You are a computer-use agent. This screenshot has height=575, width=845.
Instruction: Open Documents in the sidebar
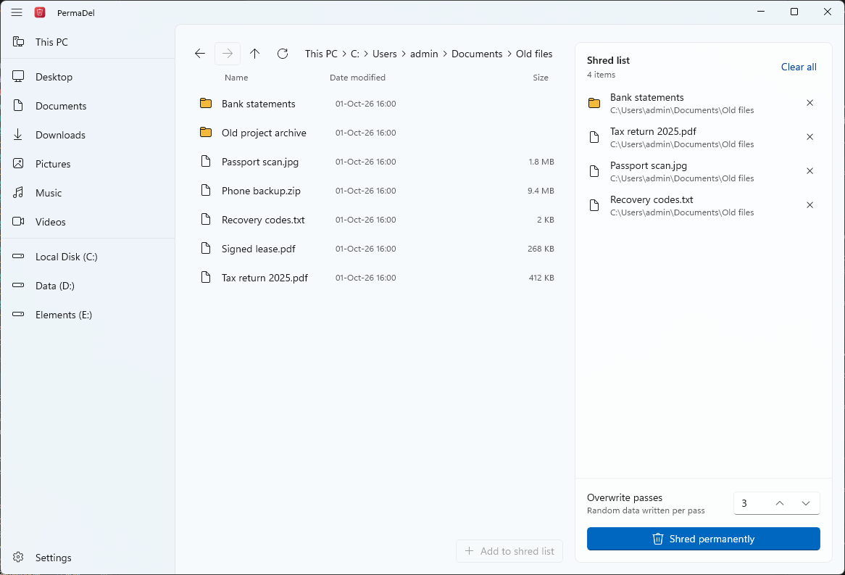(x=88, y=106)
